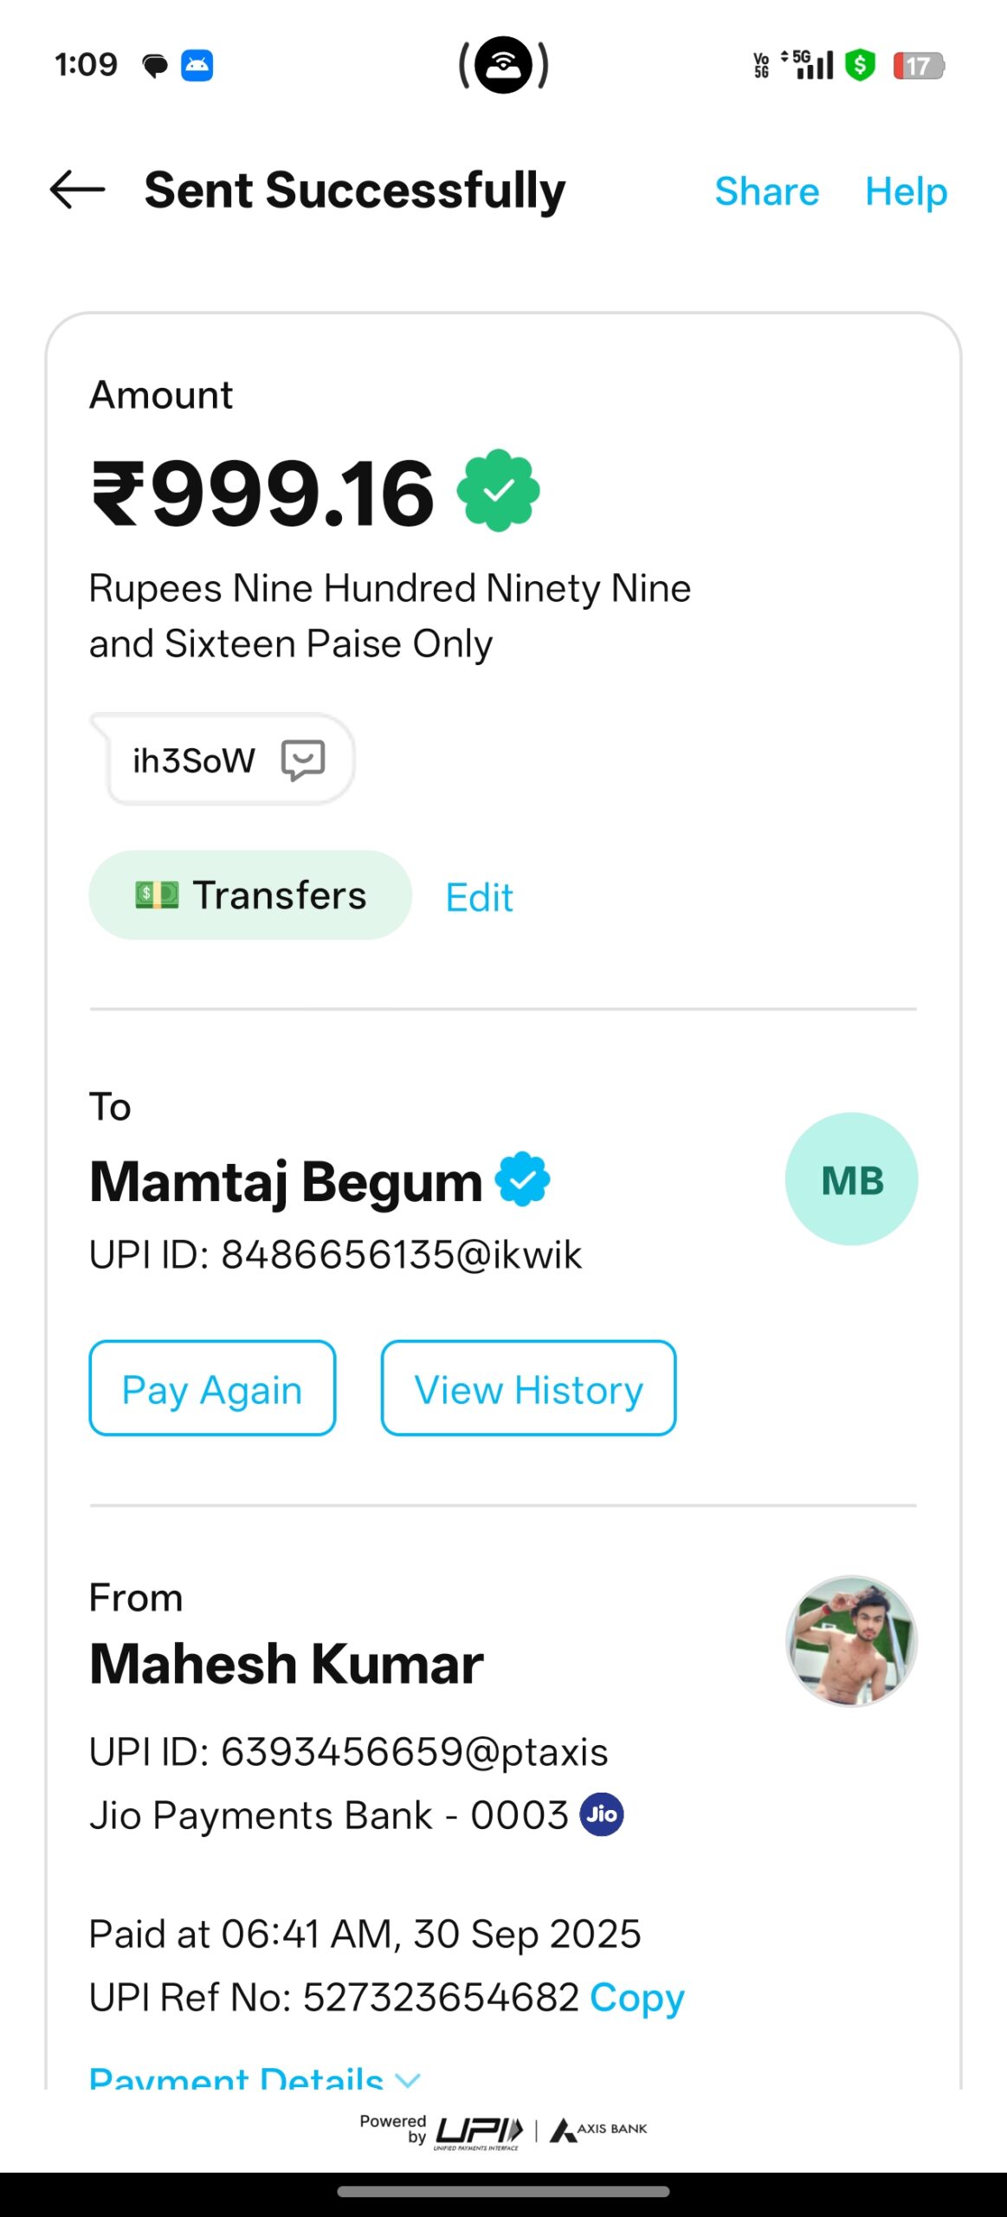Tap the message bubble icon beside ih3SoW
This screenshot has height=2217, width=1007.
(303, 759)
